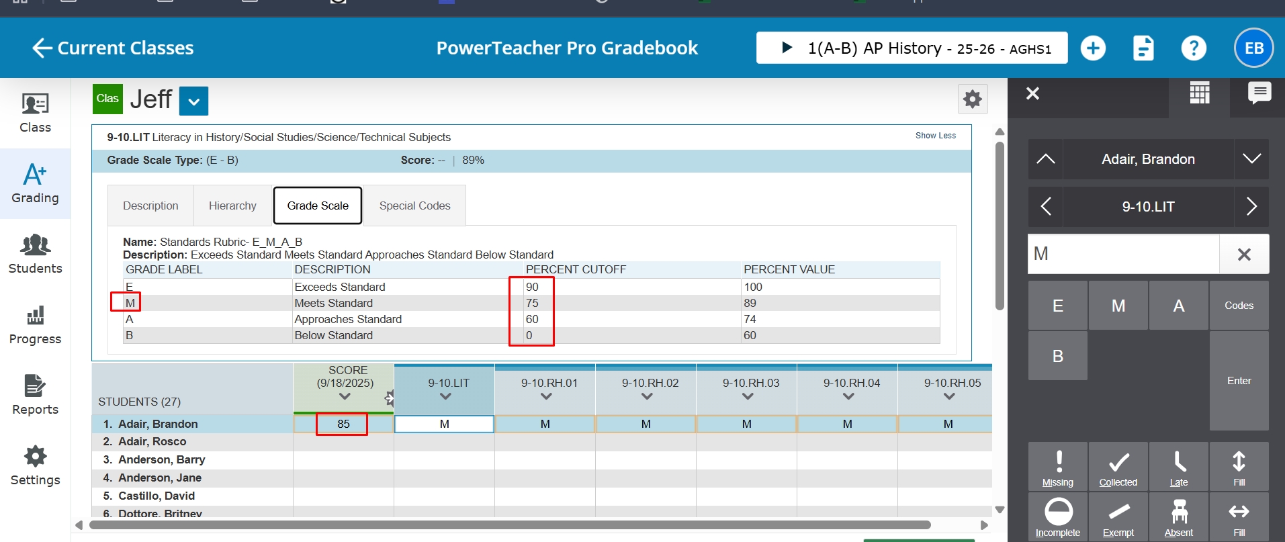Mark score as Missing in score inspector
The height and width of the screenshot is (542, 1285).
pyautogui.click(x=1057, y=467)
